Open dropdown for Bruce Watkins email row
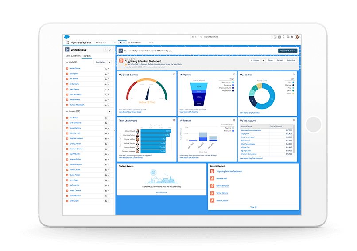The height and width of the screenshot is (251, 357). (x=109, y=128)
